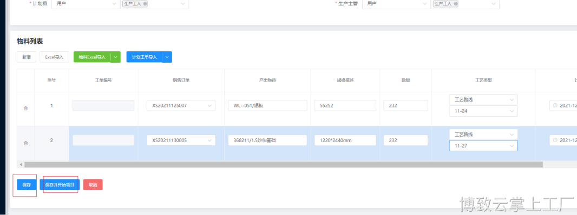This screenshot has width=577, height=215.
Task: Click 规格描述 column header
Action: (x=345, y=80)
